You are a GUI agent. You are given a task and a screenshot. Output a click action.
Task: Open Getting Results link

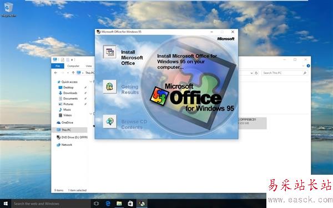click(x=130, y=89)
